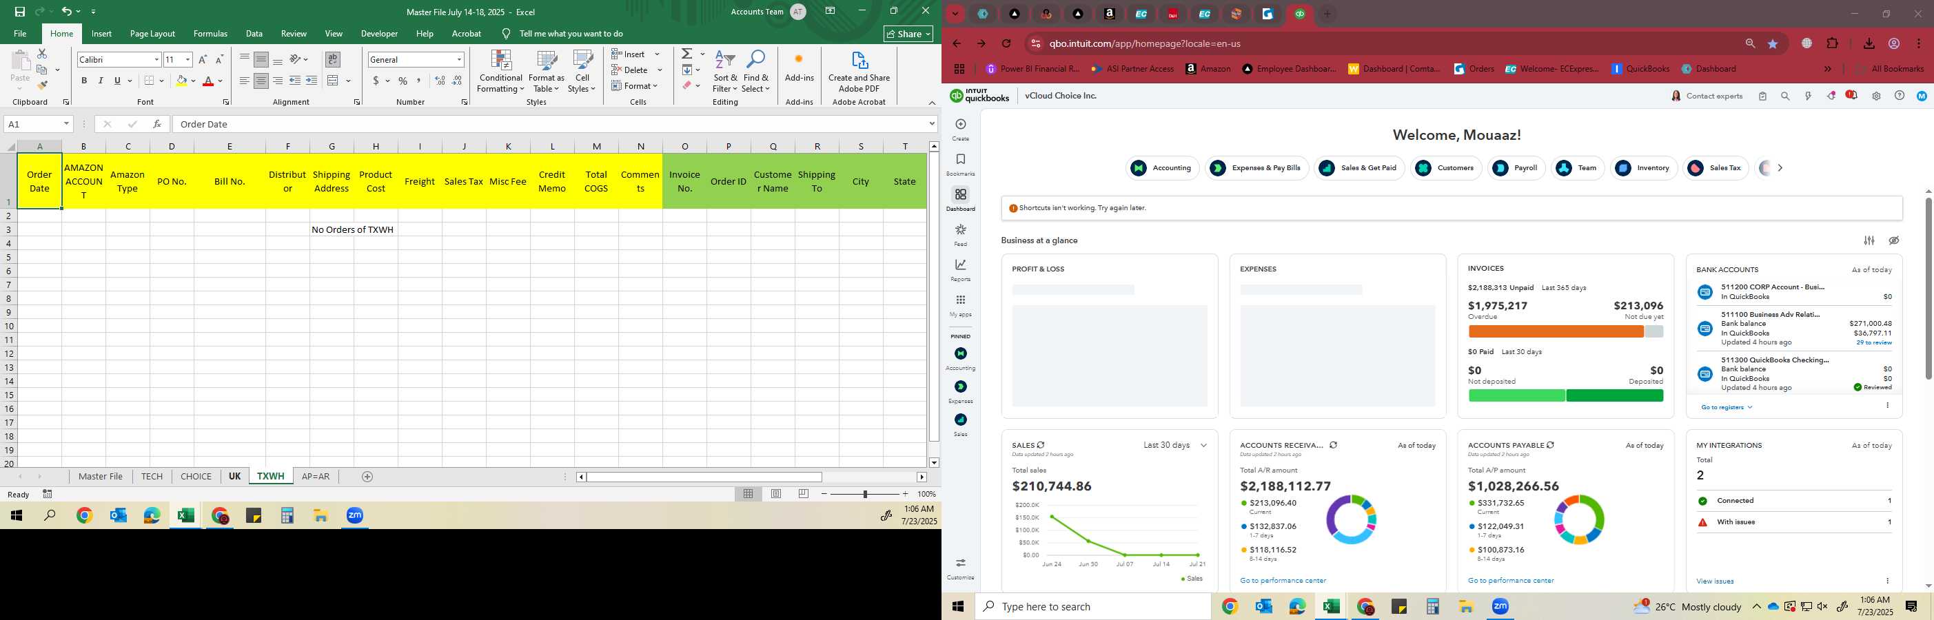Click the Increase Indent icon in Excel
Viewport: 1934px width, 620px height.
click(x=312, y=81)
